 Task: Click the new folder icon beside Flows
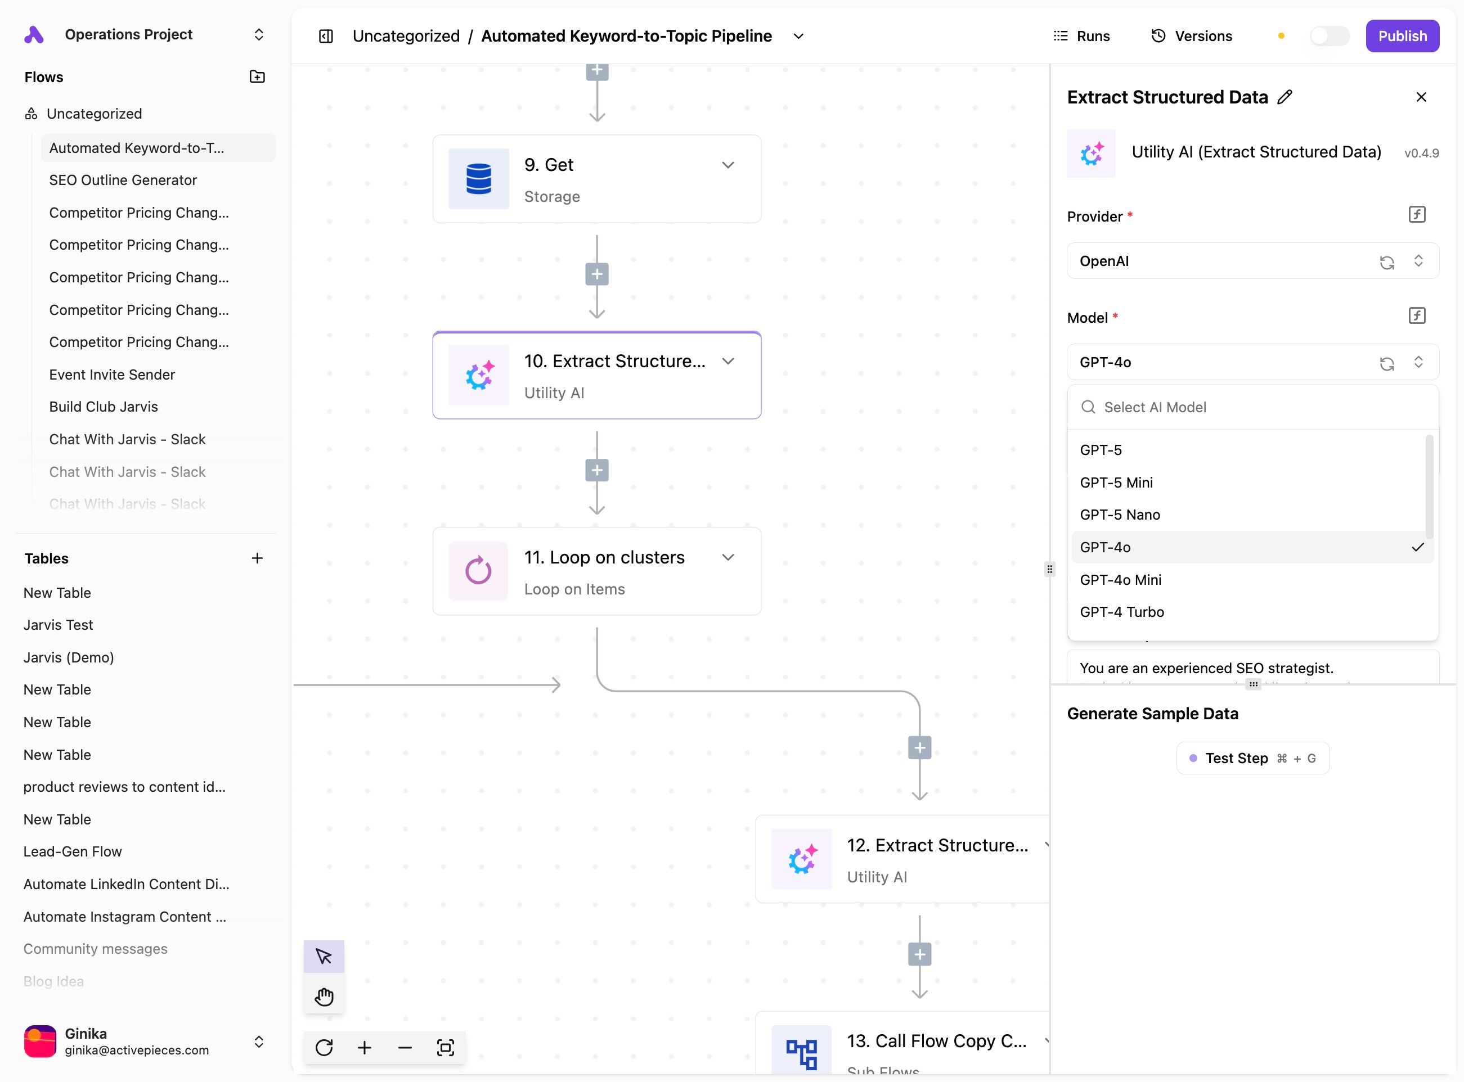(257, 76)
